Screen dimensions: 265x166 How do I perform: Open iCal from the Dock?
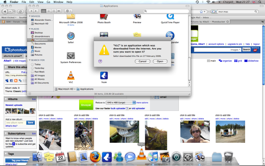click(60, 157)
